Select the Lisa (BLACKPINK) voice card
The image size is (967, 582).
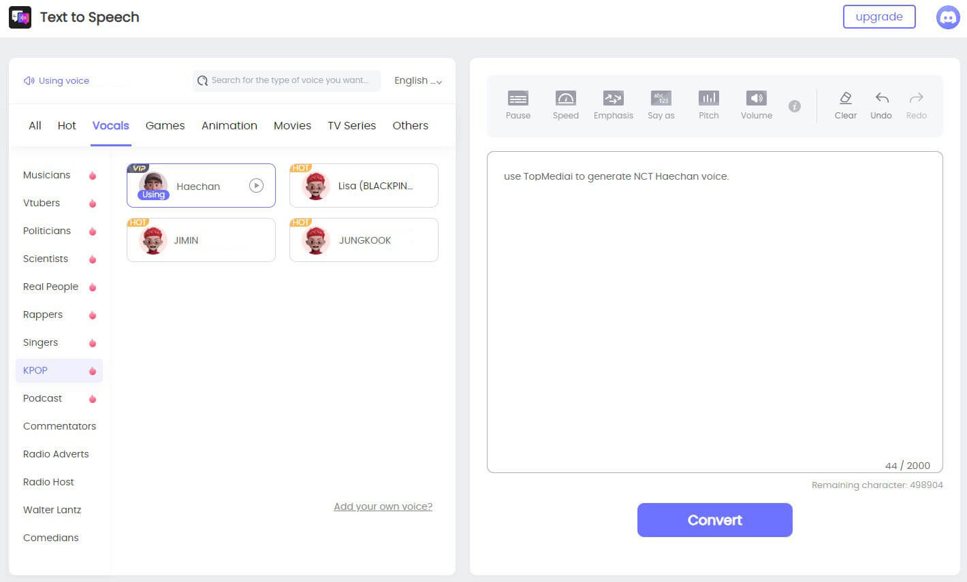(x=364, y=185)
